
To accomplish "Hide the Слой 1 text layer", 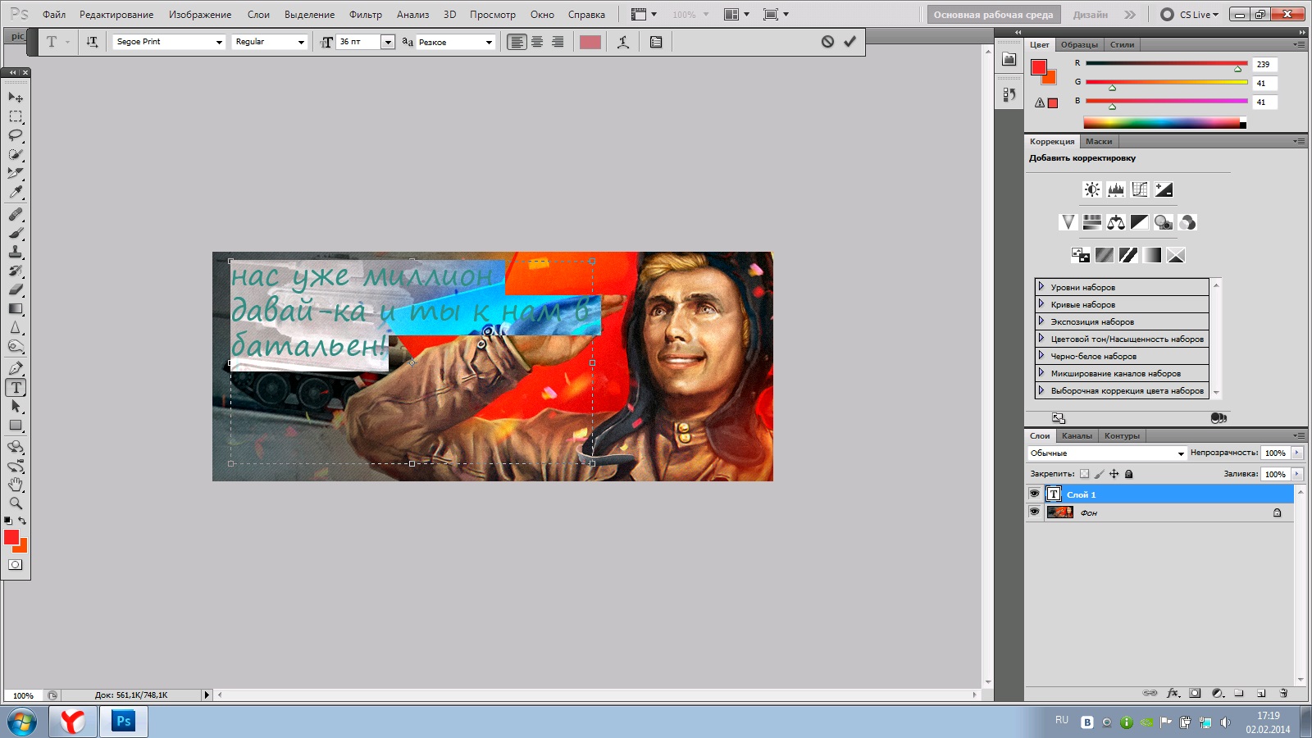I will 1034,494.
